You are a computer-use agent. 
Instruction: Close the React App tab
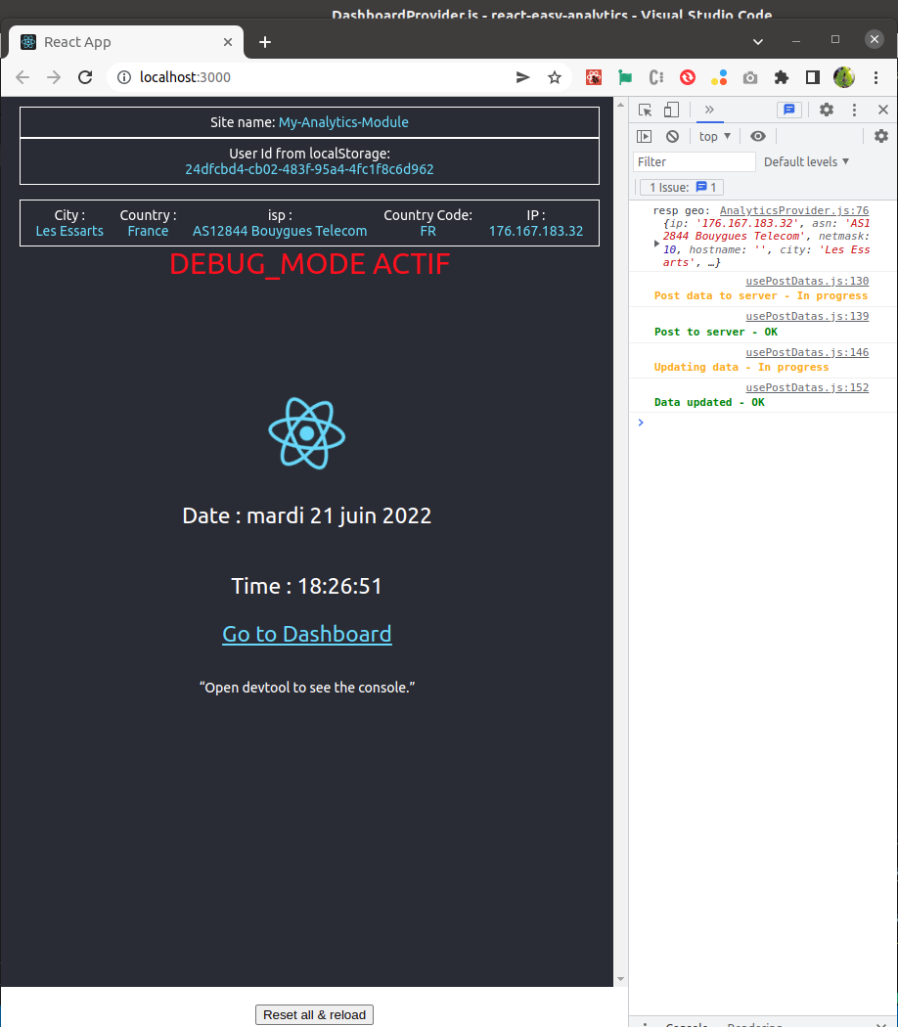point(228,42)
